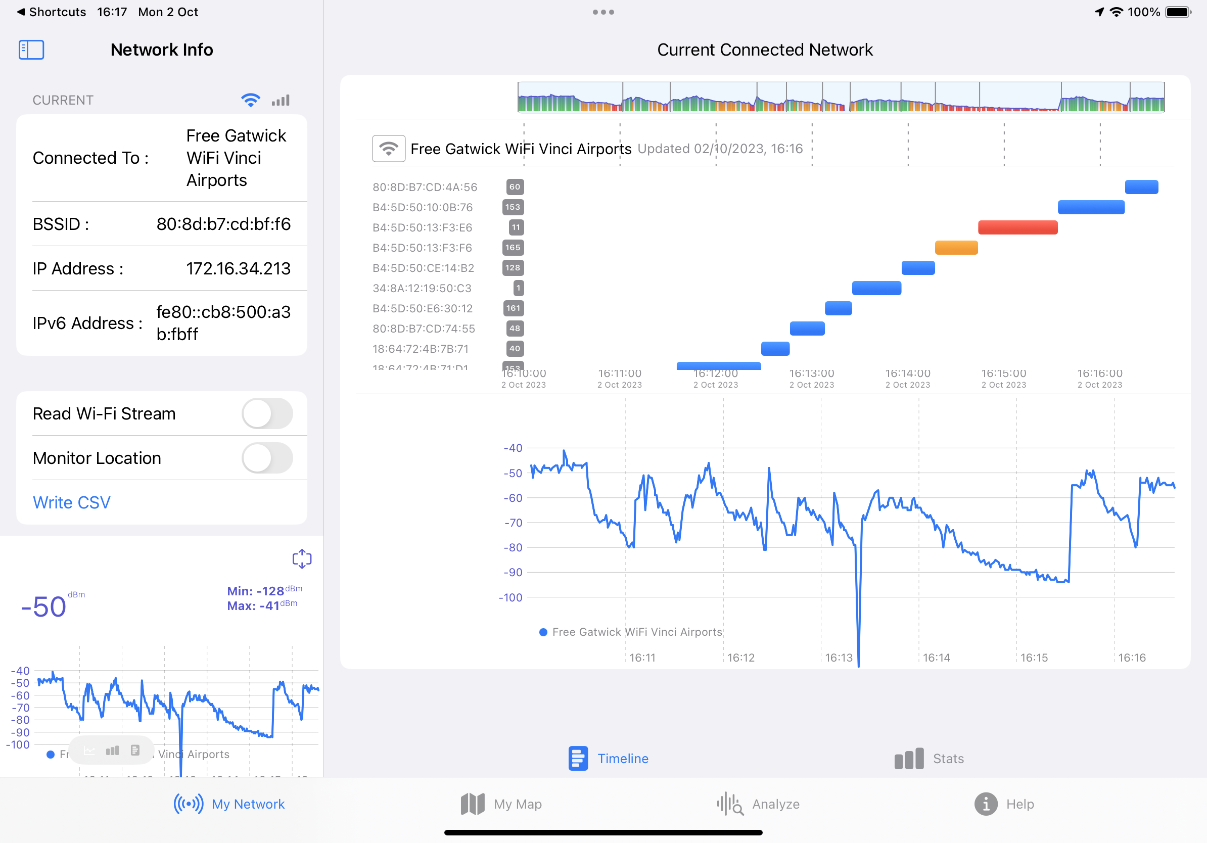Switch to the Stats view tab
This screenshot has height=843, width=1207.
(x=929, y=759)
